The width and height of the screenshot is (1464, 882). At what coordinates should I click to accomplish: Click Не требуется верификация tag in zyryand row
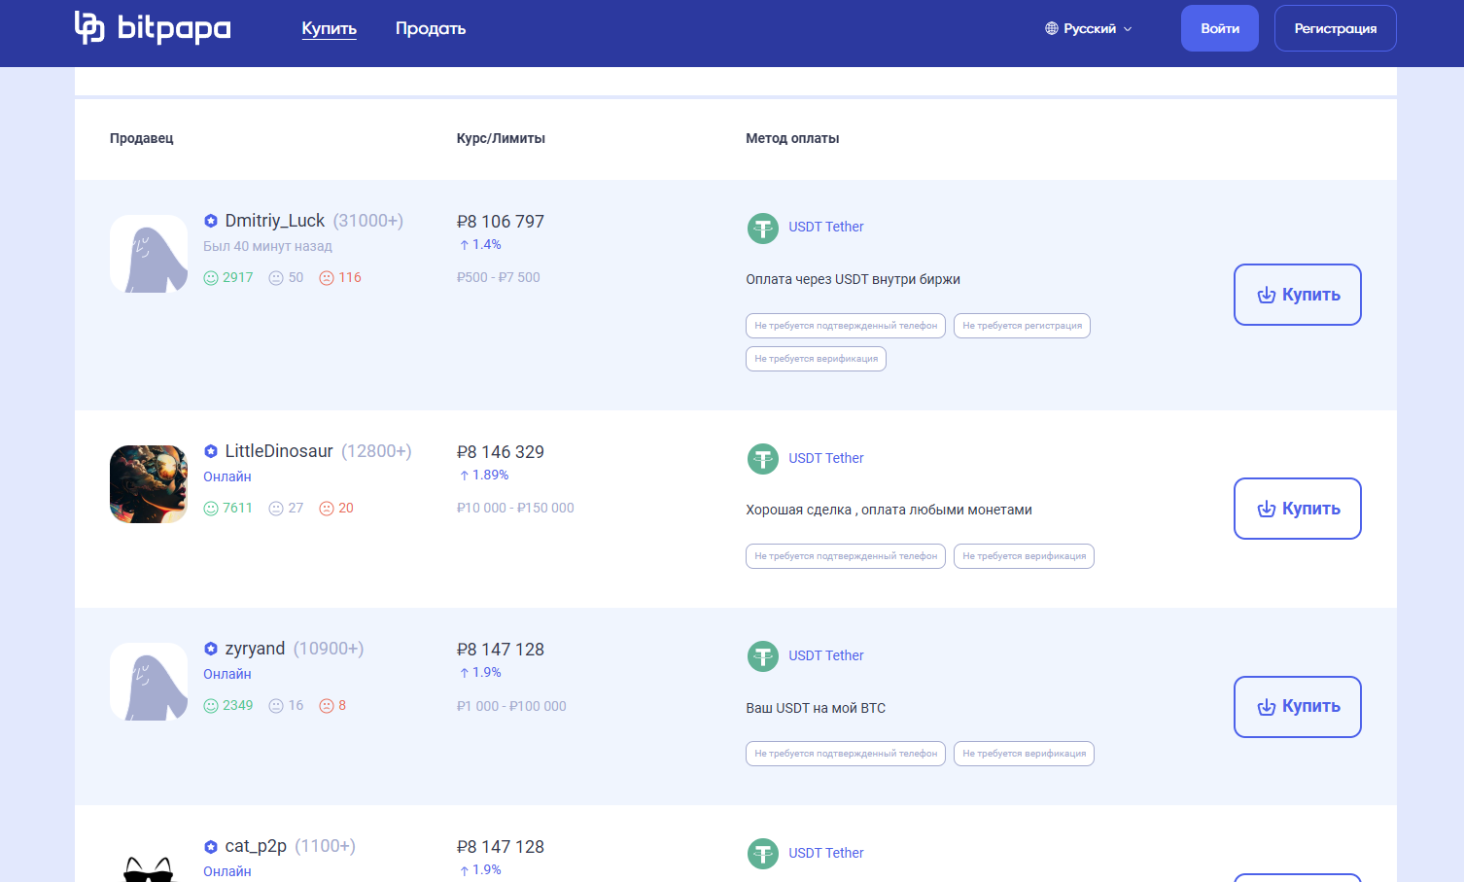coord(1024,754)
